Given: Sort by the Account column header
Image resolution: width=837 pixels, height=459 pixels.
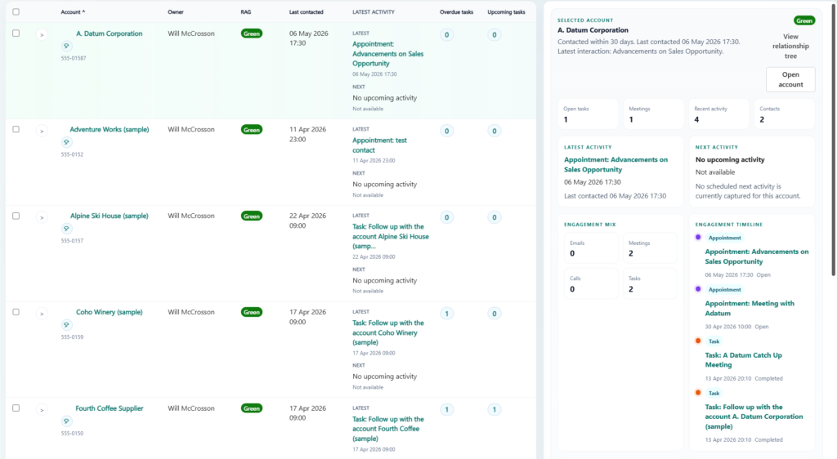Looking at the screenshot, I should (x=73, y=11).
